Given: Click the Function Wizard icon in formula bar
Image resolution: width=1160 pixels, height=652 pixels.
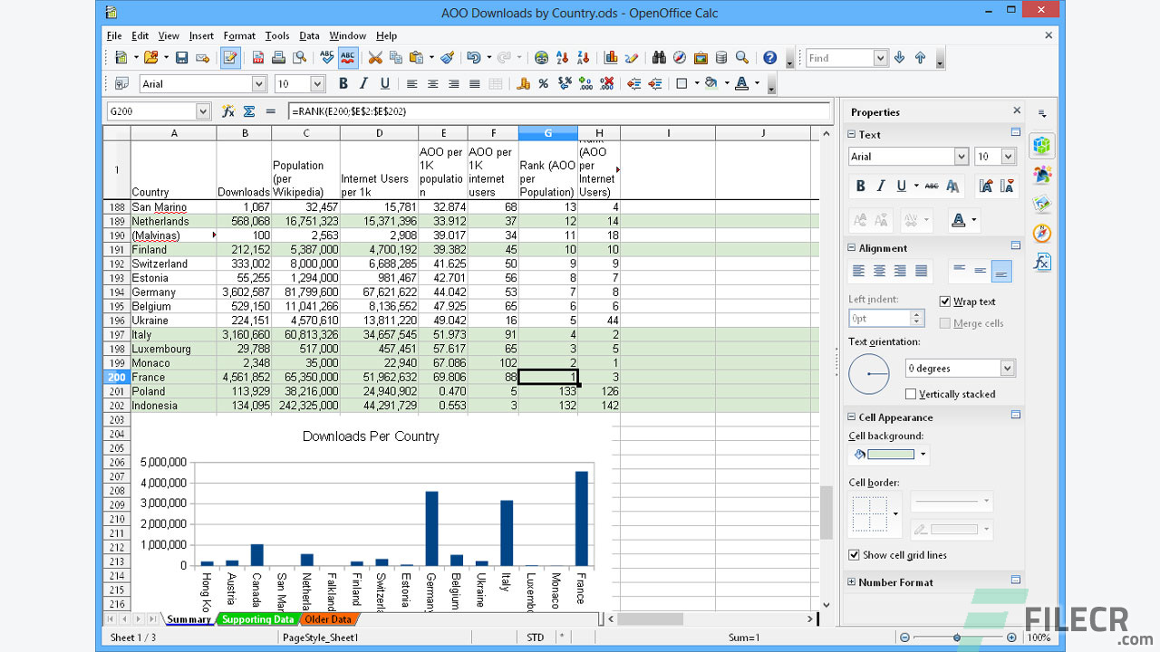Looking at the screenshot, I should pos(228,111).
